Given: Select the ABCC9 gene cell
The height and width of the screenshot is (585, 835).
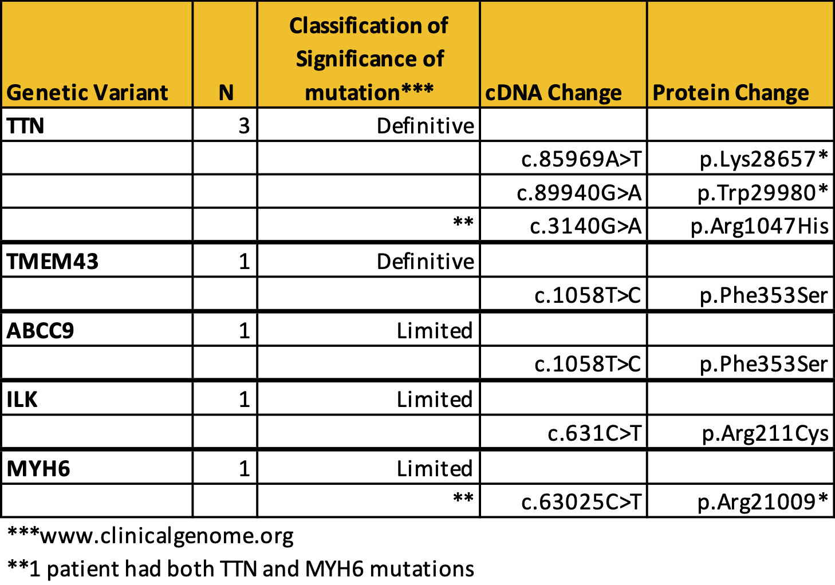Looking at the screenshot, I should point(41,330).
